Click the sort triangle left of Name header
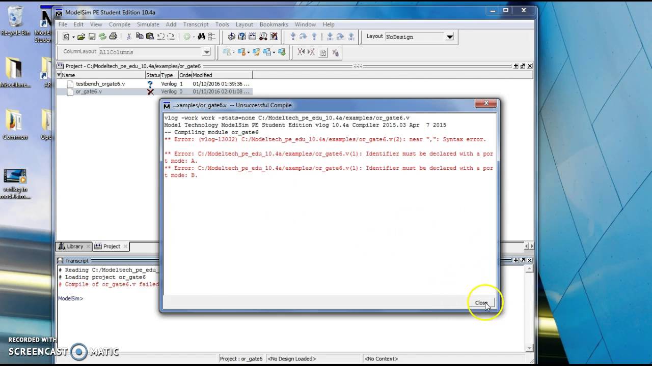This screenshot has height=366, width=652. point(59,75)
